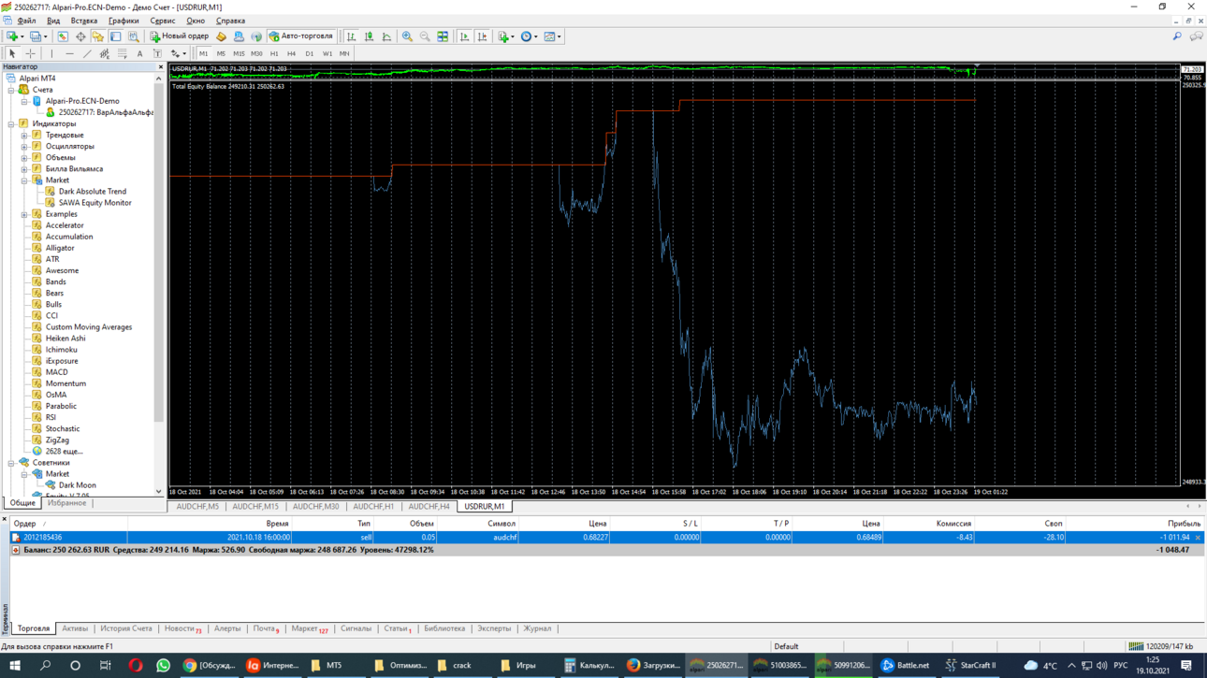This screenshot has height=678, width=1207.
Task: Switch to the AUDCHF,M30 chart tab
Action: click(315, 507)
